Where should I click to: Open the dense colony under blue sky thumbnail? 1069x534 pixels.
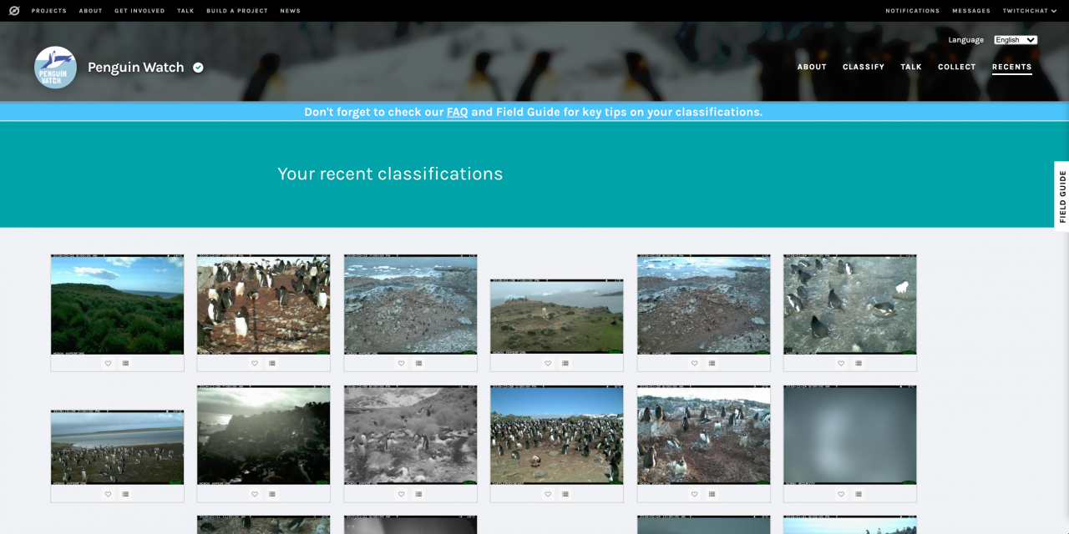pyautogui.click(x=557, y=435)
